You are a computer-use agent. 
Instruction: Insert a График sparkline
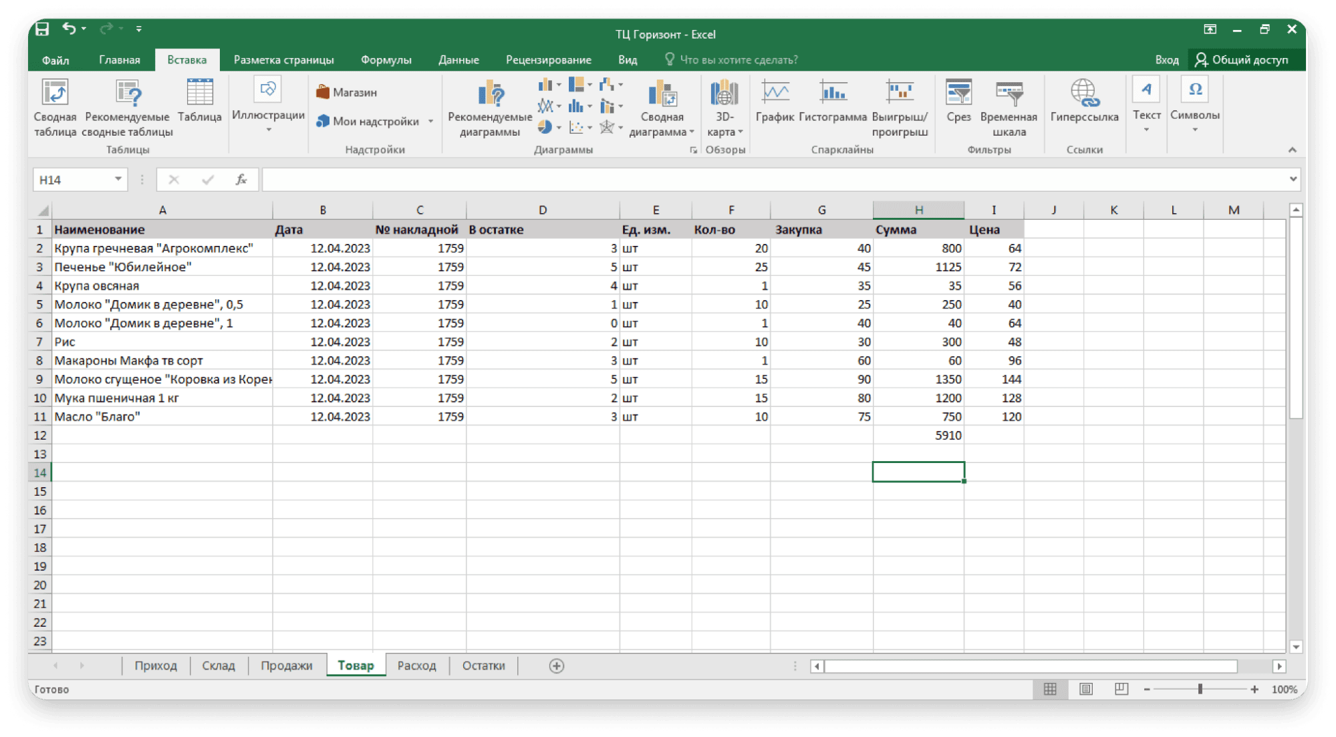coord(775,100)
